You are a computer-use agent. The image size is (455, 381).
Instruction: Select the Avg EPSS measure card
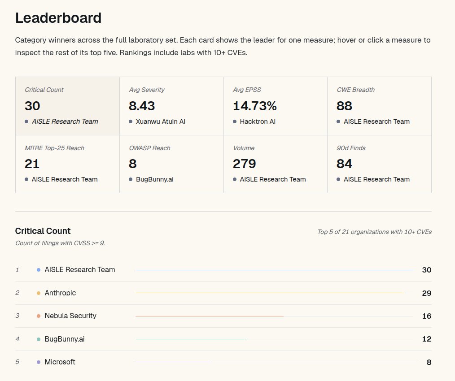276,106
